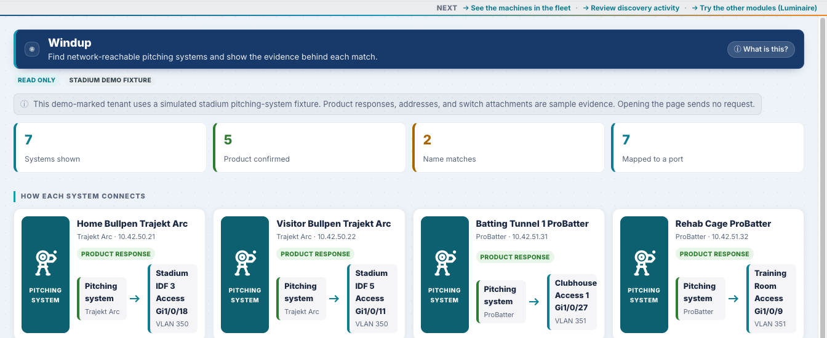Open the 'See the machines in the fleet' link
The image size is (827, 338).
click(517, 8)
